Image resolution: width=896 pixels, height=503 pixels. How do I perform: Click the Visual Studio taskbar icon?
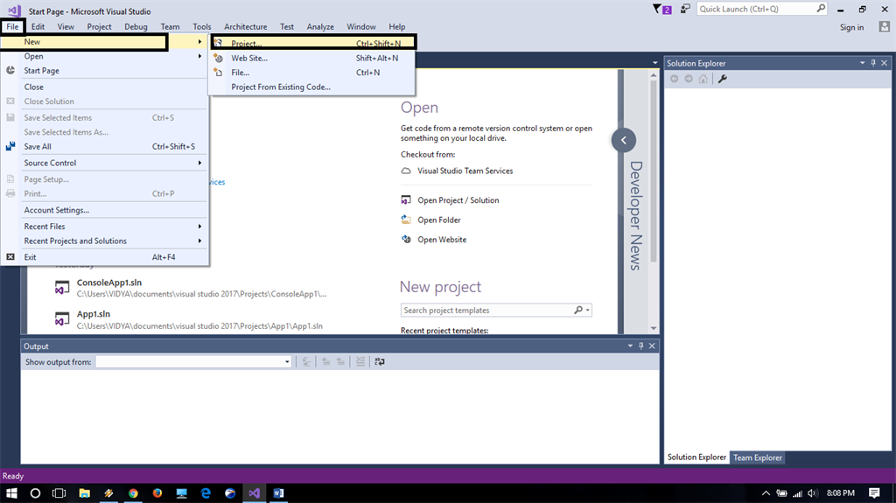[255, 493]
